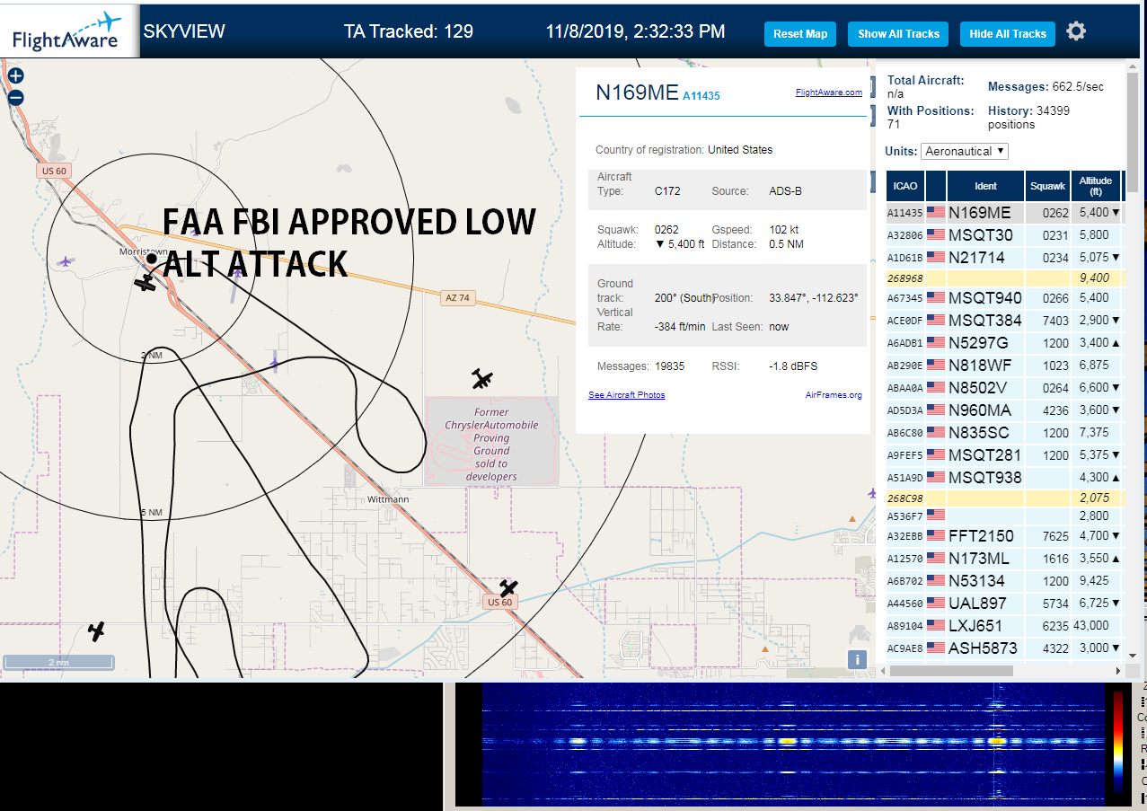The image size is (1147, 811).
Task: Click Reset Map button
Action: point(800,34)
